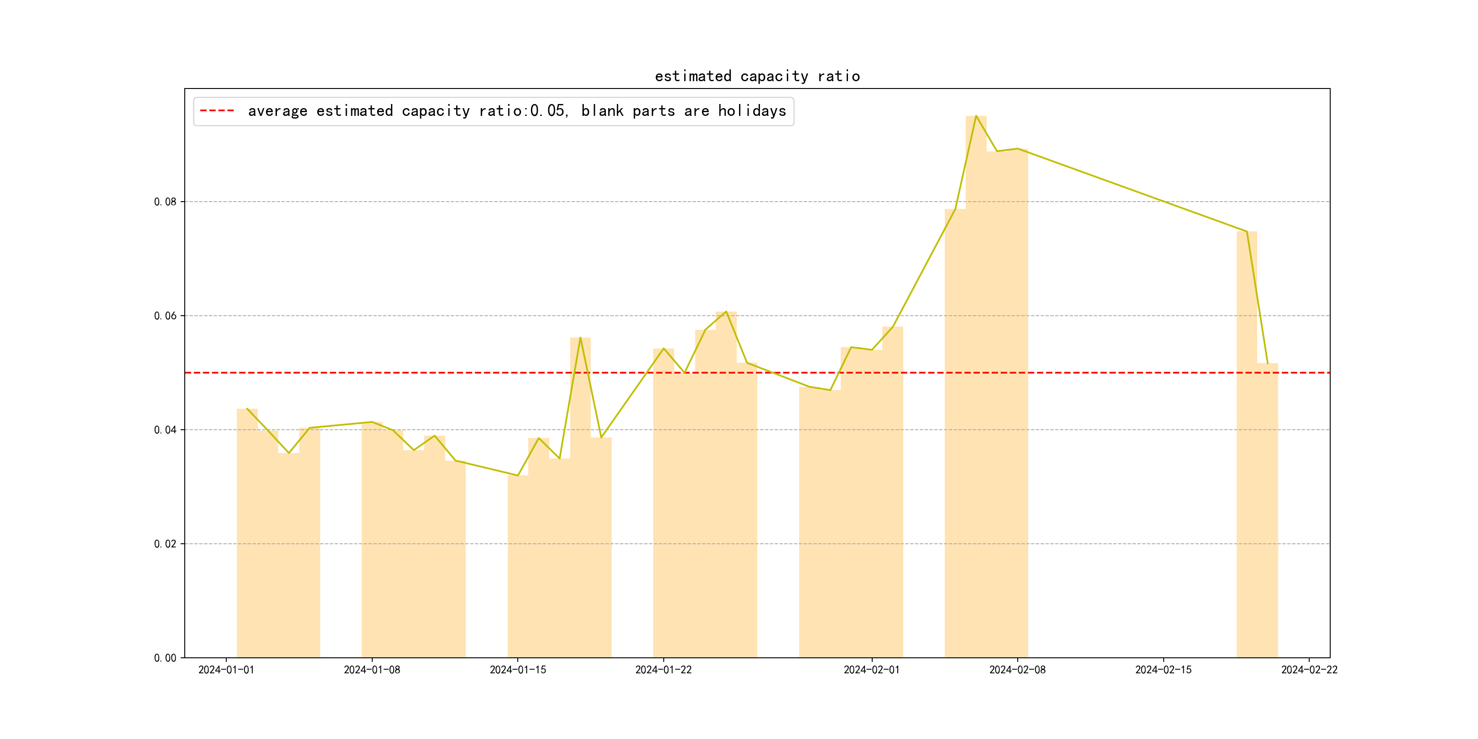Click the red dashed legend line sample
This screenshot has width=1478, height=739.
[217, 111]
